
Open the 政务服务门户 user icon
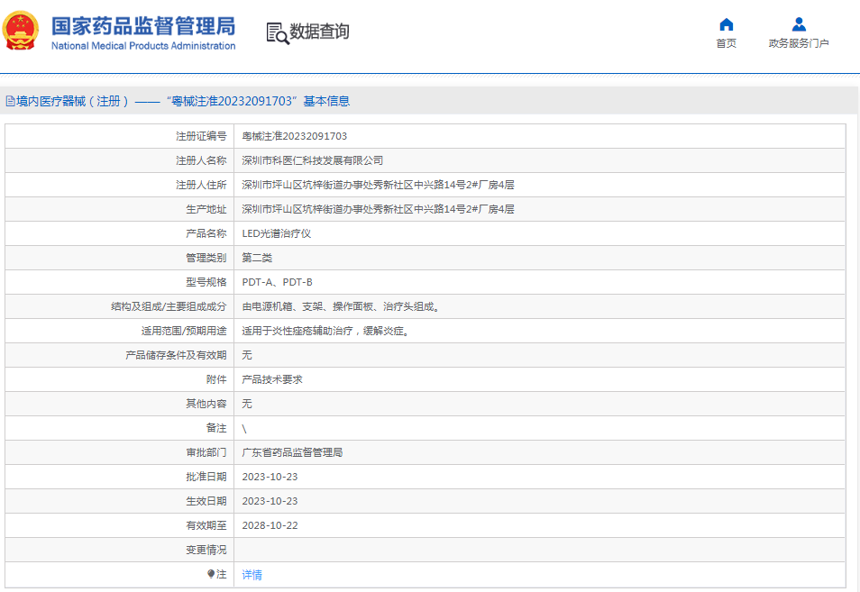point(799,24)
